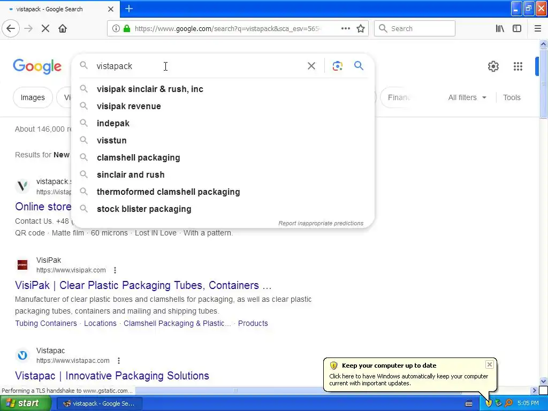The image size is (548, 411).
Task: Select the Images filter tab
Action: (x=33, y=97)
